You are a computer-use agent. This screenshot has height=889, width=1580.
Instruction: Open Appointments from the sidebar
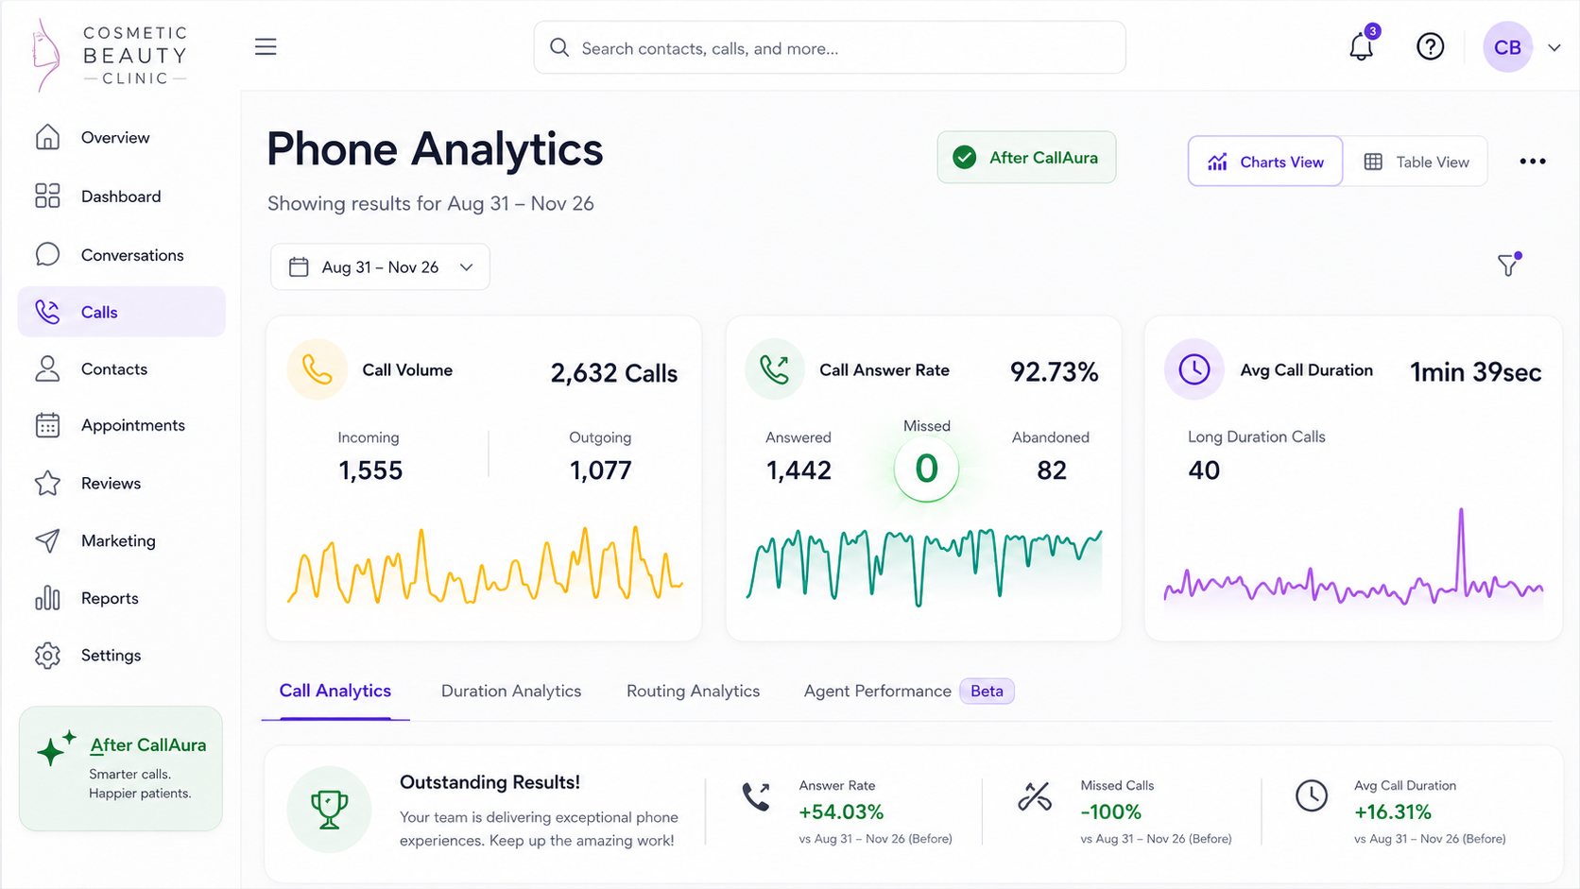point(122,425)
